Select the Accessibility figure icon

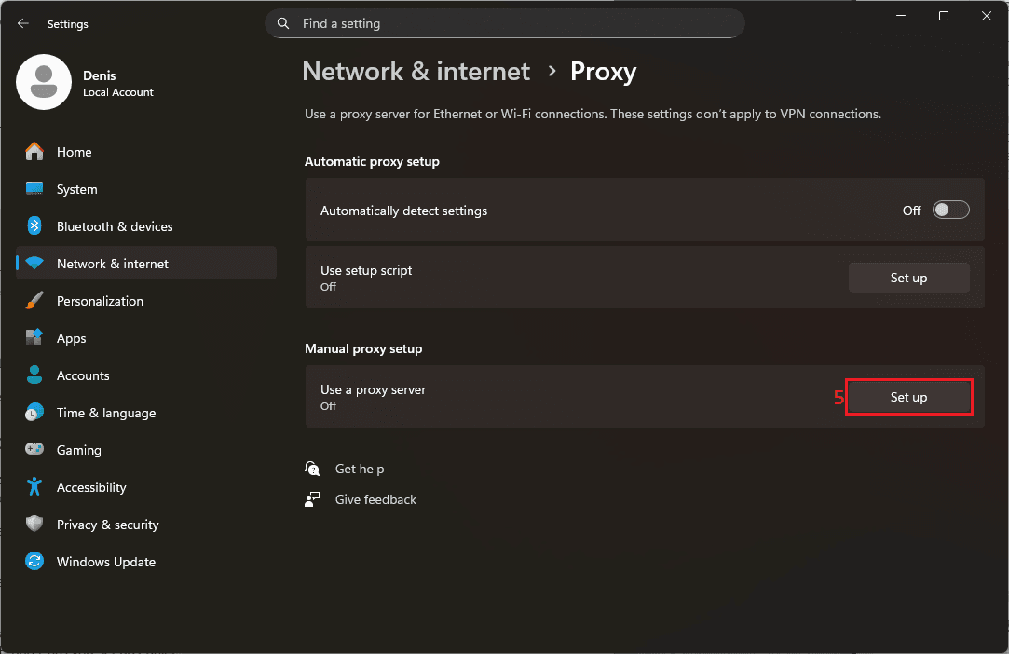34,487
